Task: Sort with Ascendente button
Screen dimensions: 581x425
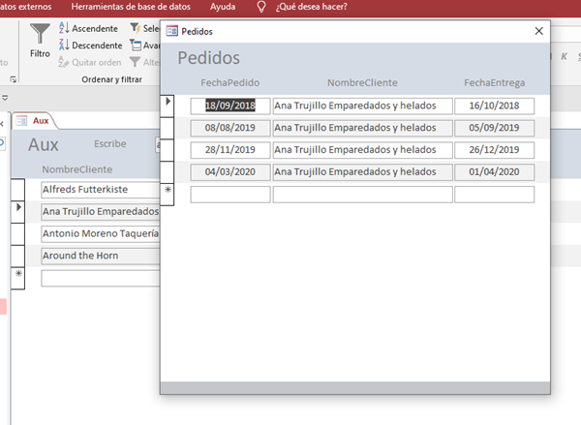Action: [88, 28]
